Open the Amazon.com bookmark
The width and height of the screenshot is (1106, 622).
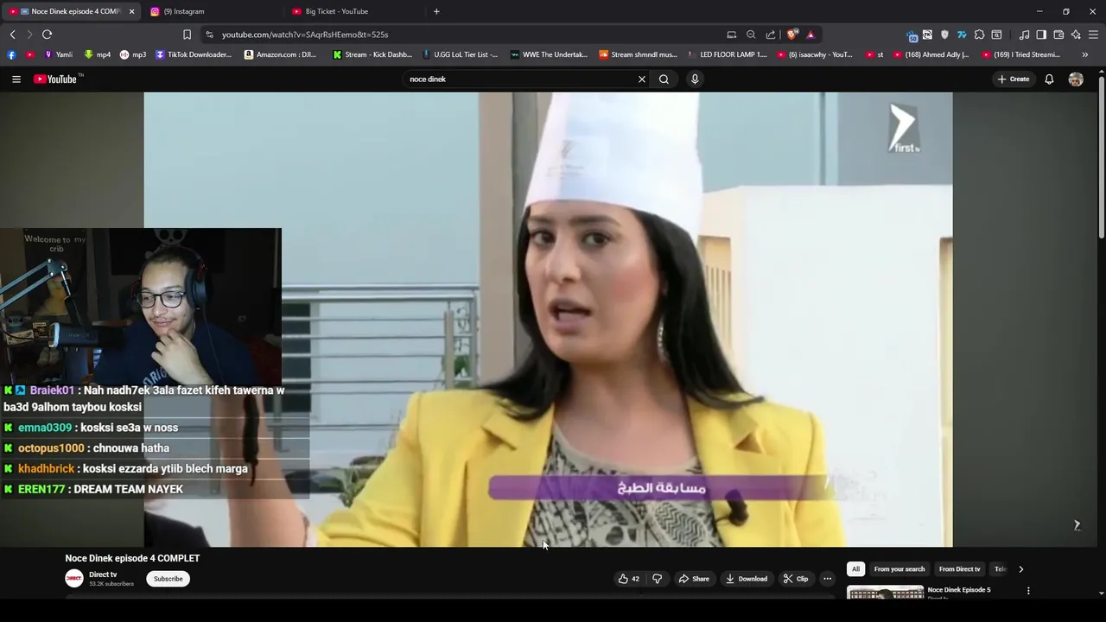(281, 54)
